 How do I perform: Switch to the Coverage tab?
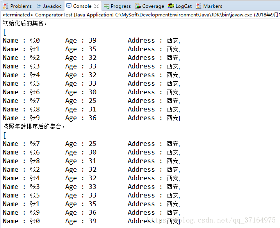tap(150, 6)
